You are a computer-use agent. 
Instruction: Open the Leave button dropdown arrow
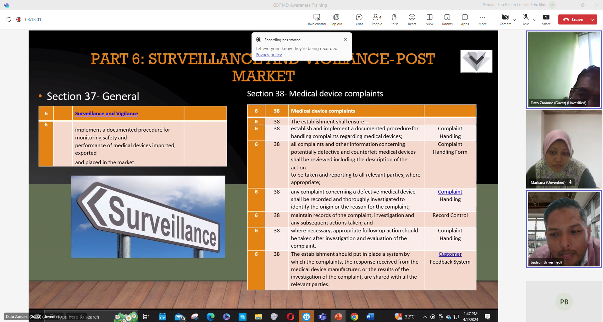[592, 19]
